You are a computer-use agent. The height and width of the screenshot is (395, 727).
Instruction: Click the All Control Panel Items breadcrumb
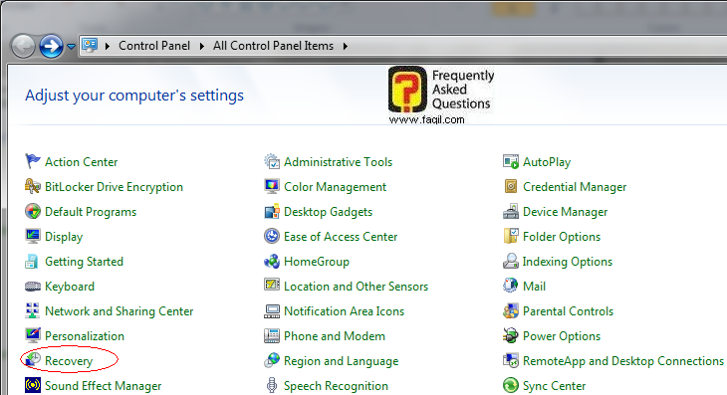273,46
